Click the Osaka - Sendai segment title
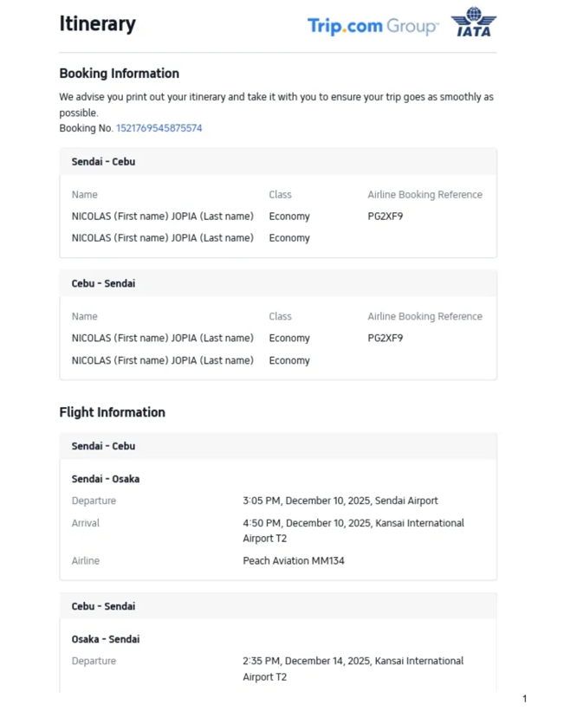This screenshot has width=564, height=724. point(105,639)
